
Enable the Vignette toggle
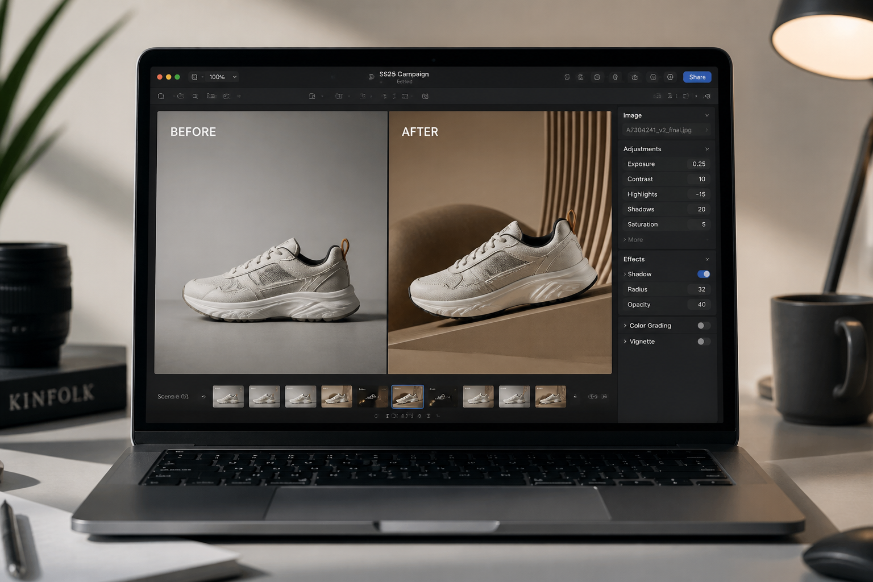704,342
